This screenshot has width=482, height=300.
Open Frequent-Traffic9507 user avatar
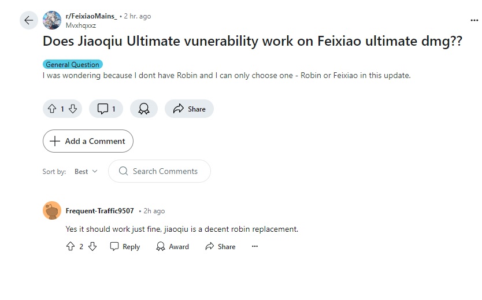coord(52,210)
